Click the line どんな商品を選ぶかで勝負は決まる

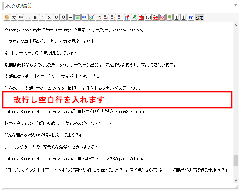point(44,135)
